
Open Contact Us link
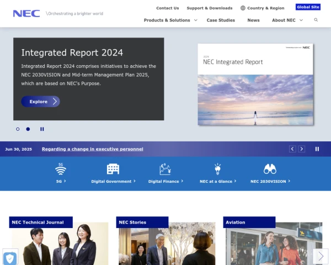point(167,8)
